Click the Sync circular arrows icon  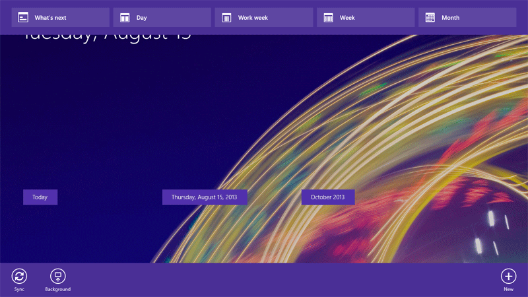(19, 277)
